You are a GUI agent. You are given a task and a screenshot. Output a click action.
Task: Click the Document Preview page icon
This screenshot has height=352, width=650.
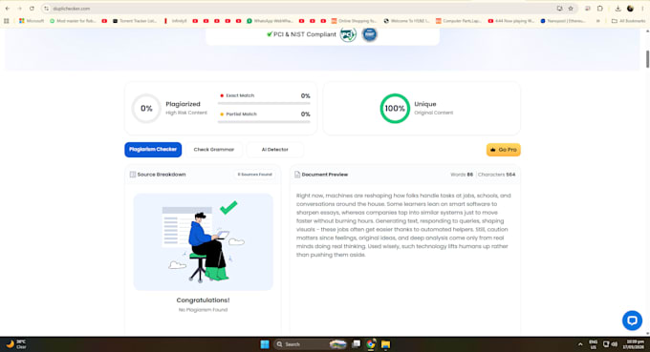297,175
